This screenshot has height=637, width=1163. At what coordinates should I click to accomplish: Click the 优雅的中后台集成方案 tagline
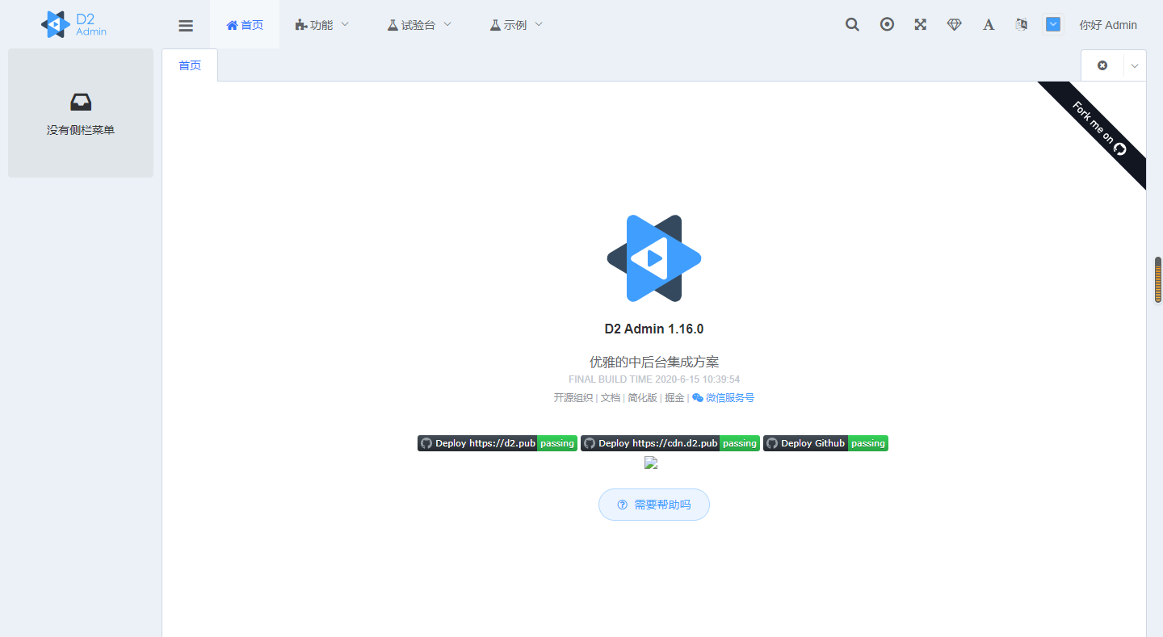pyautogui.click(x=654, y=362)
